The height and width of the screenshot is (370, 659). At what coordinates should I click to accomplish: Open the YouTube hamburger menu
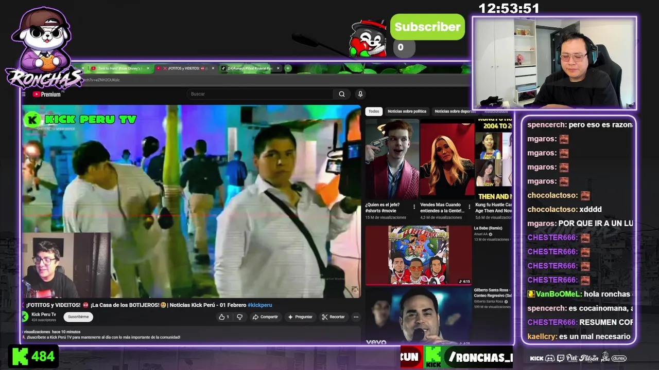(x=24, y=94)
